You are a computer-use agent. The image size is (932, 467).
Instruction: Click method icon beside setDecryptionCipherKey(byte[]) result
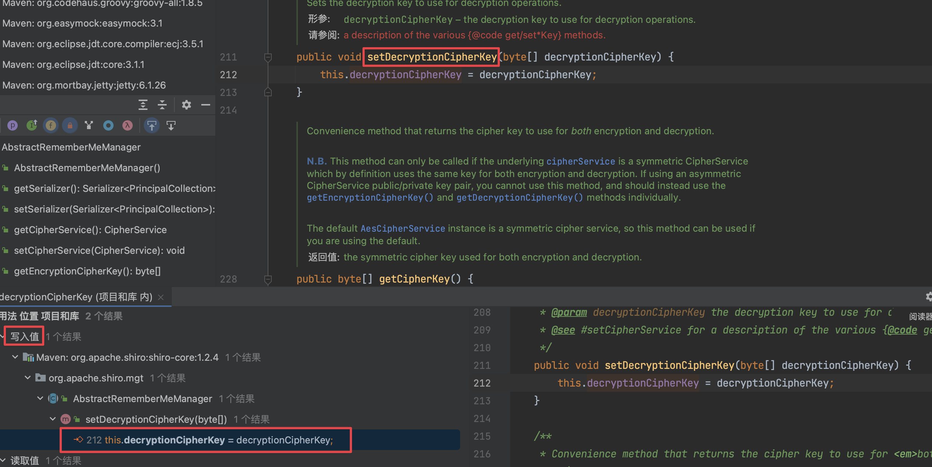click(x=66, y=419)
